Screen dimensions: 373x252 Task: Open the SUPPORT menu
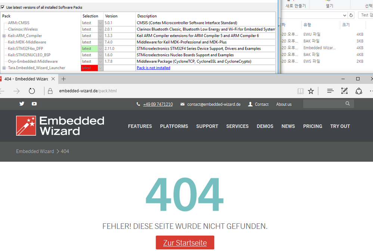coord(207,126)
